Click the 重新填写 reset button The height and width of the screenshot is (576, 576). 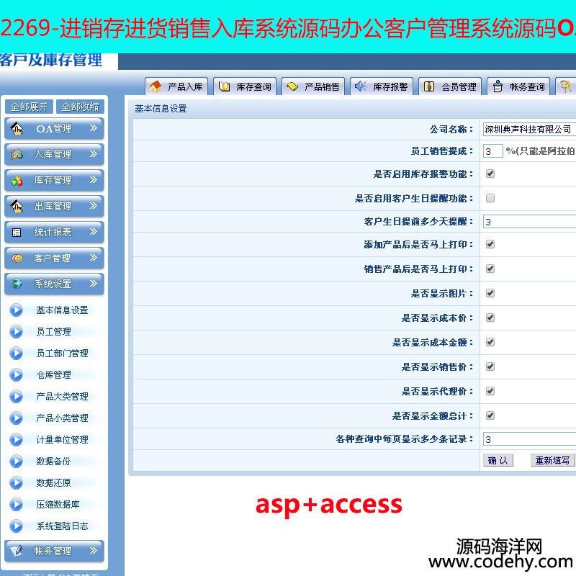[552, 460]
